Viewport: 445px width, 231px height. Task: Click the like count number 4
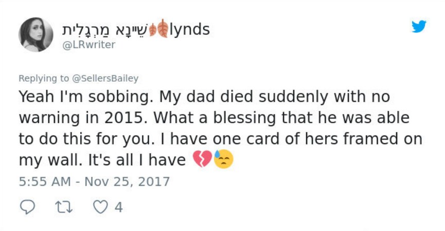118,207
